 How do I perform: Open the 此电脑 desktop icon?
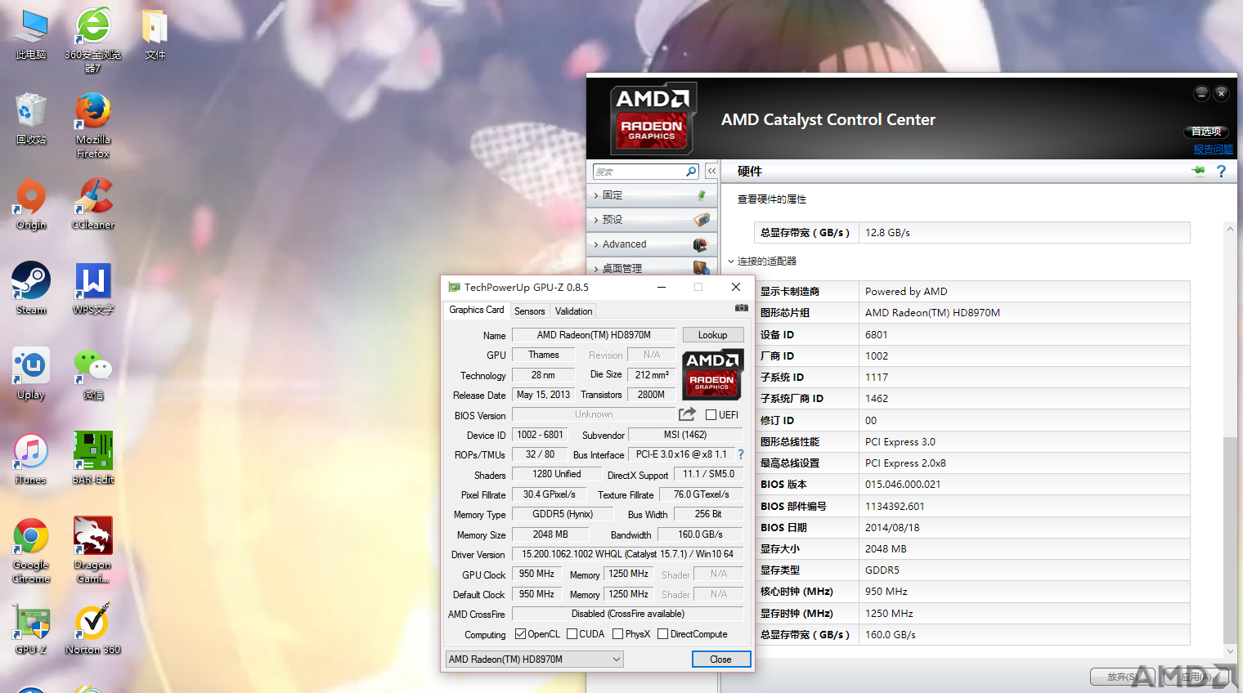(x=31, y=36)
